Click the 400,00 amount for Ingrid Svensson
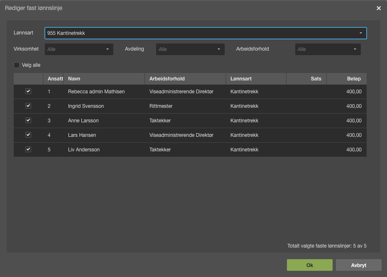387x277 pixels. pyautogui.click(x=354, y=106)
